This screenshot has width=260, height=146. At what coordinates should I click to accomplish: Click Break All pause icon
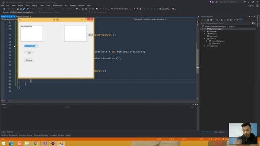click(x=134, y=9)
